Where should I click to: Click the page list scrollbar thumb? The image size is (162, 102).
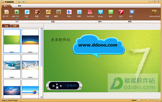click(x=41, y=48)
